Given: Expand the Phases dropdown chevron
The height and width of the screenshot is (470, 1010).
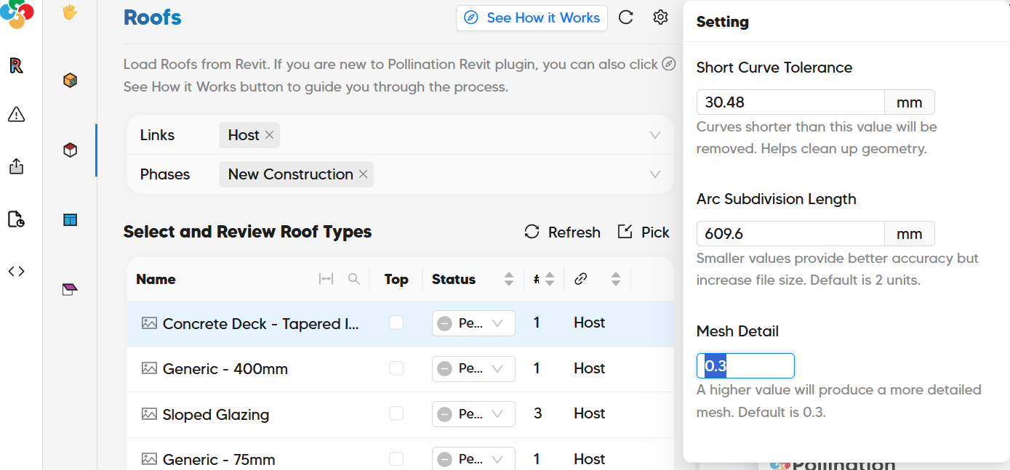Looking at the screenshot, I should pos(654,174).
